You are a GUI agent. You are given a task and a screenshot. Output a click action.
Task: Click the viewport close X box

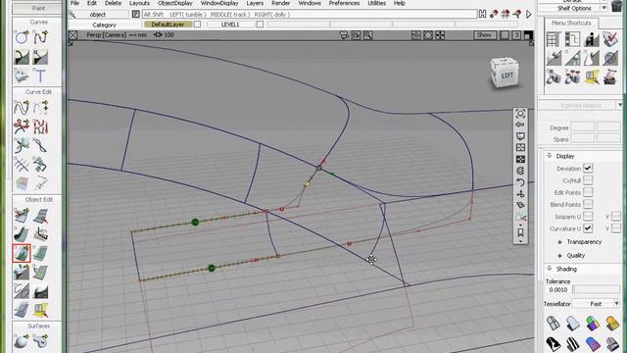click(x=73, y=35)
